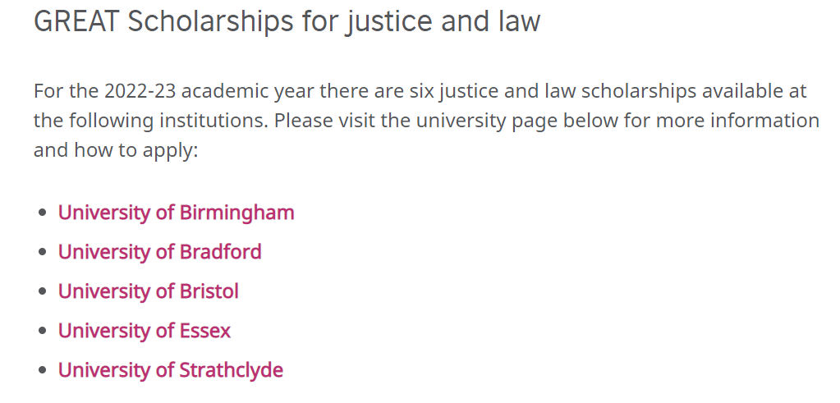This screenshot has height=403, width=840.
Task: Click the bullet beside University of Strathclyde
Action: 44,371
